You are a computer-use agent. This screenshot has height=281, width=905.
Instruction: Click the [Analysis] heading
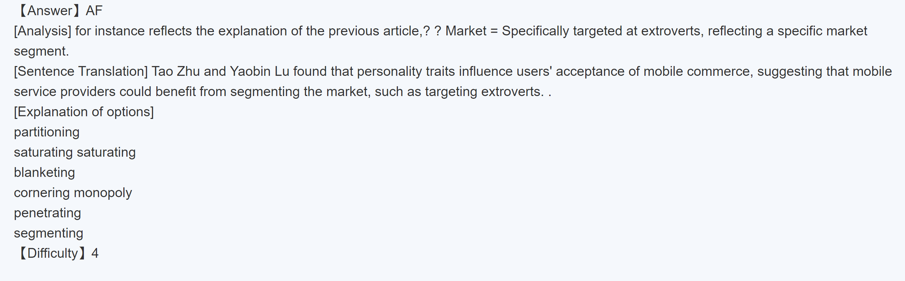point(42,31)
